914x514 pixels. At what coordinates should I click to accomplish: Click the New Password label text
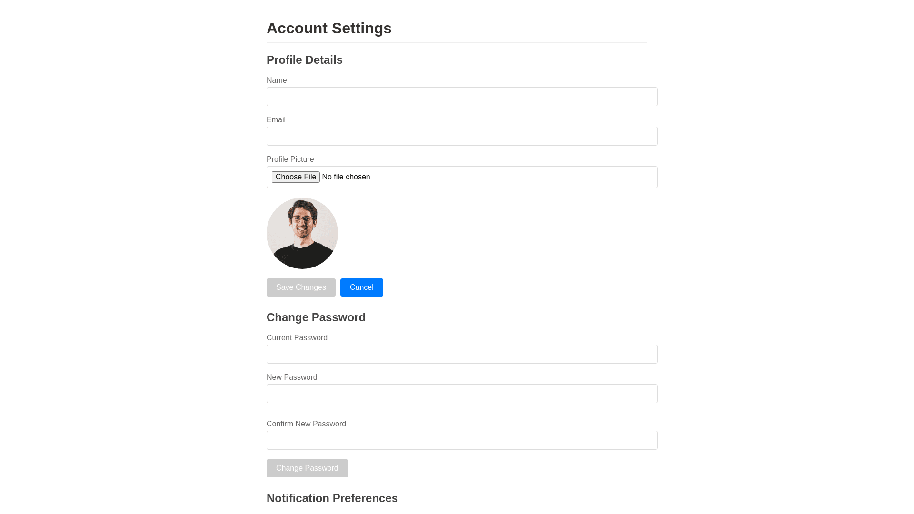click(292, 377)
